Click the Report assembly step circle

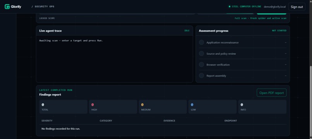click(x=201, y=75)
